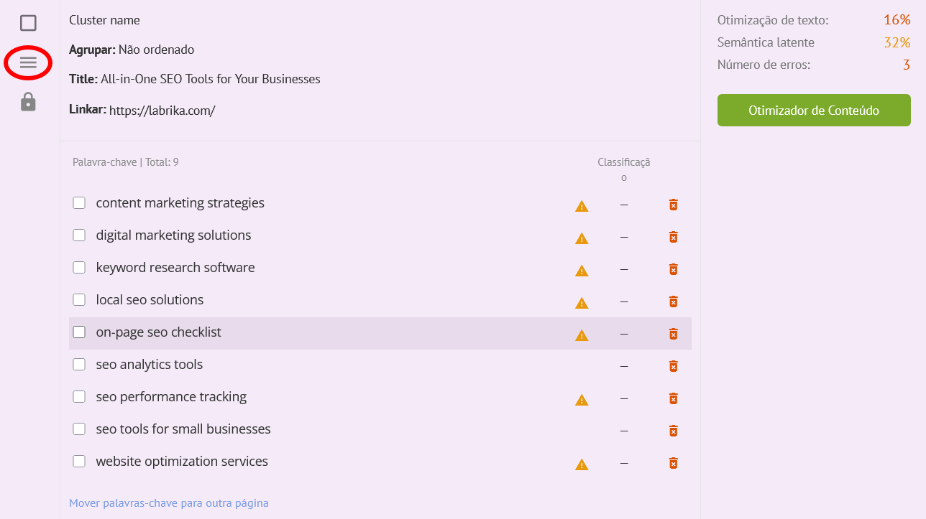The height and width of the screenshot is (519, 926).
Task: Click 'Mover palavras-chave para outra página' link
Action: [168, 503]
